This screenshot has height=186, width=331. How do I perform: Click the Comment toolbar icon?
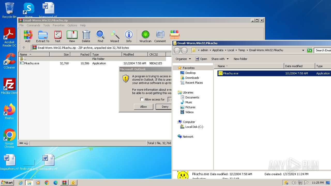coord(160,36)
